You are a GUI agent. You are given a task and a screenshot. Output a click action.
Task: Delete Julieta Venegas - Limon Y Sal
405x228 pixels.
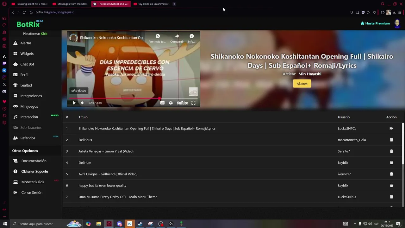pos(391,151)
